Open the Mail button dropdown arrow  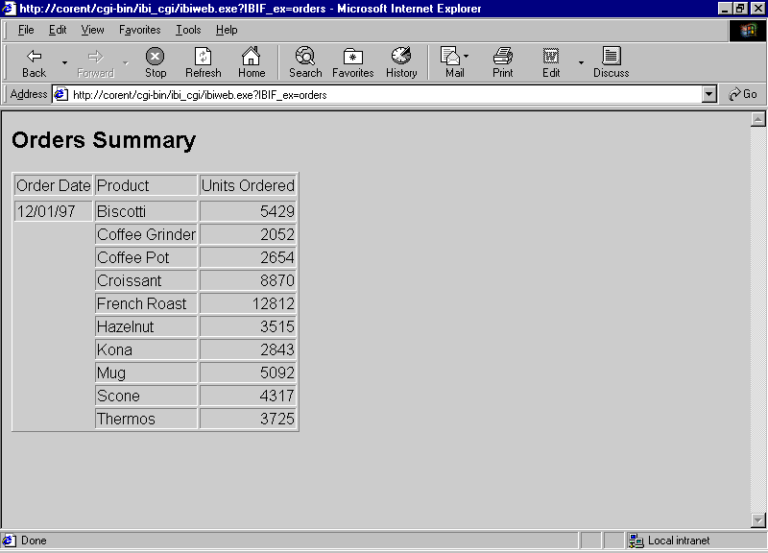coord(466,56)
